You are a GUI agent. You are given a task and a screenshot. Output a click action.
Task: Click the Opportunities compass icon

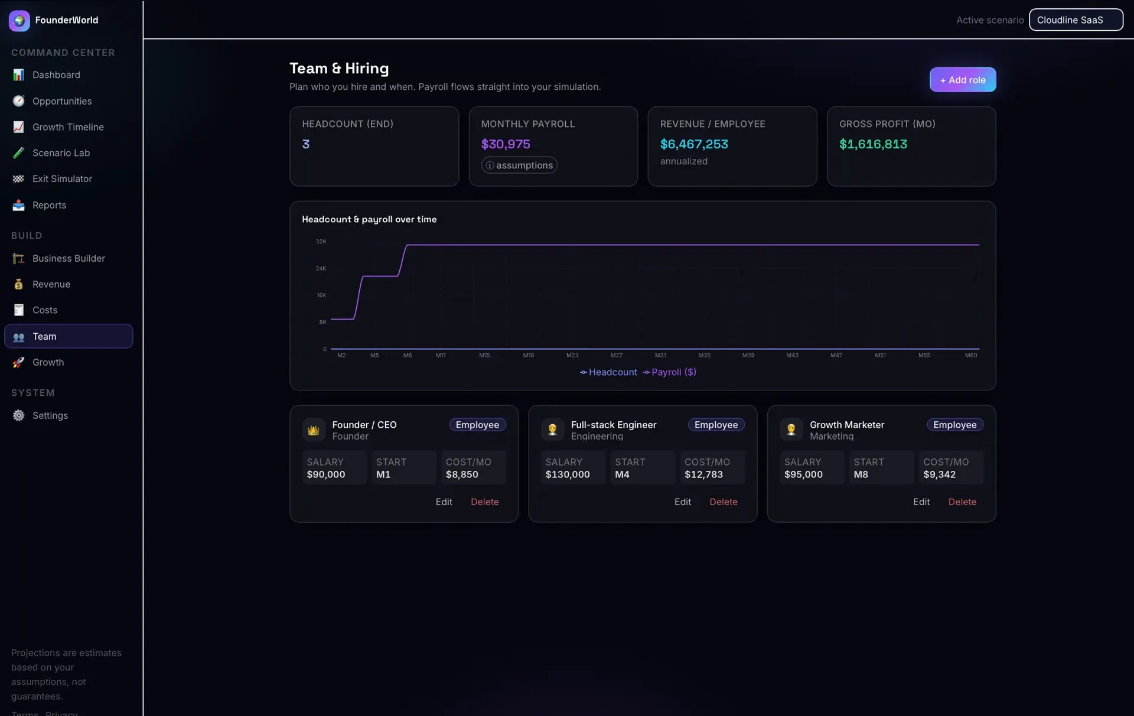(19, 101)
